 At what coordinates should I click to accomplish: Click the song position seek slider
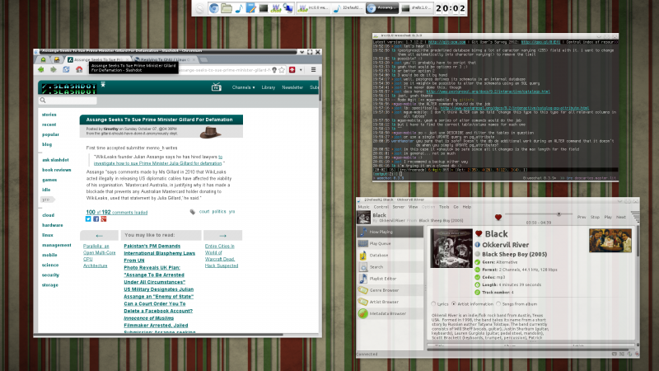pos(539,214)
